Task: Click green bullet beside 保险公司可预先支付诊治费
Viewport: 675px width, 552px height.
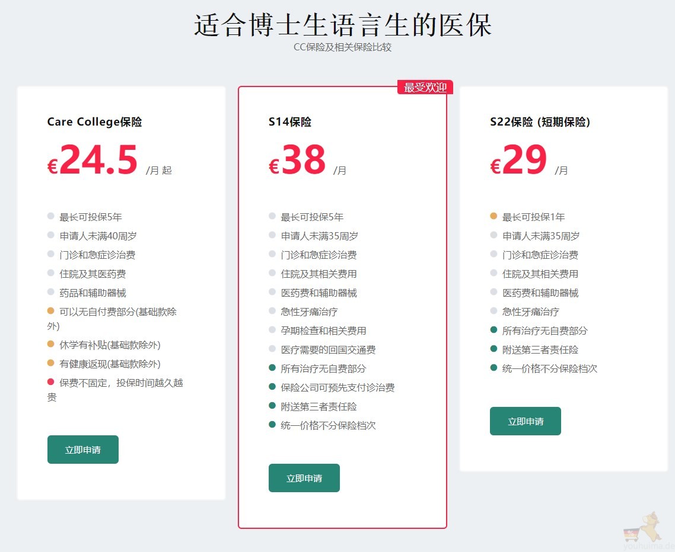Action: [x=272, y=387]
